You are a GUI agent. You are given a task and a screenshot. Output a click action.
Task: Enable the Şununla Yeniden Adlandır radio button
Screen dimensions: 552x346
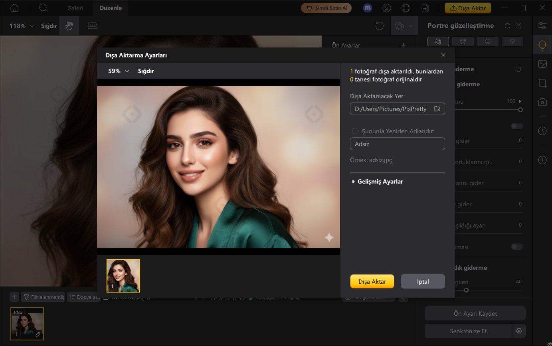pyautogui.click(x=355, y=131)
